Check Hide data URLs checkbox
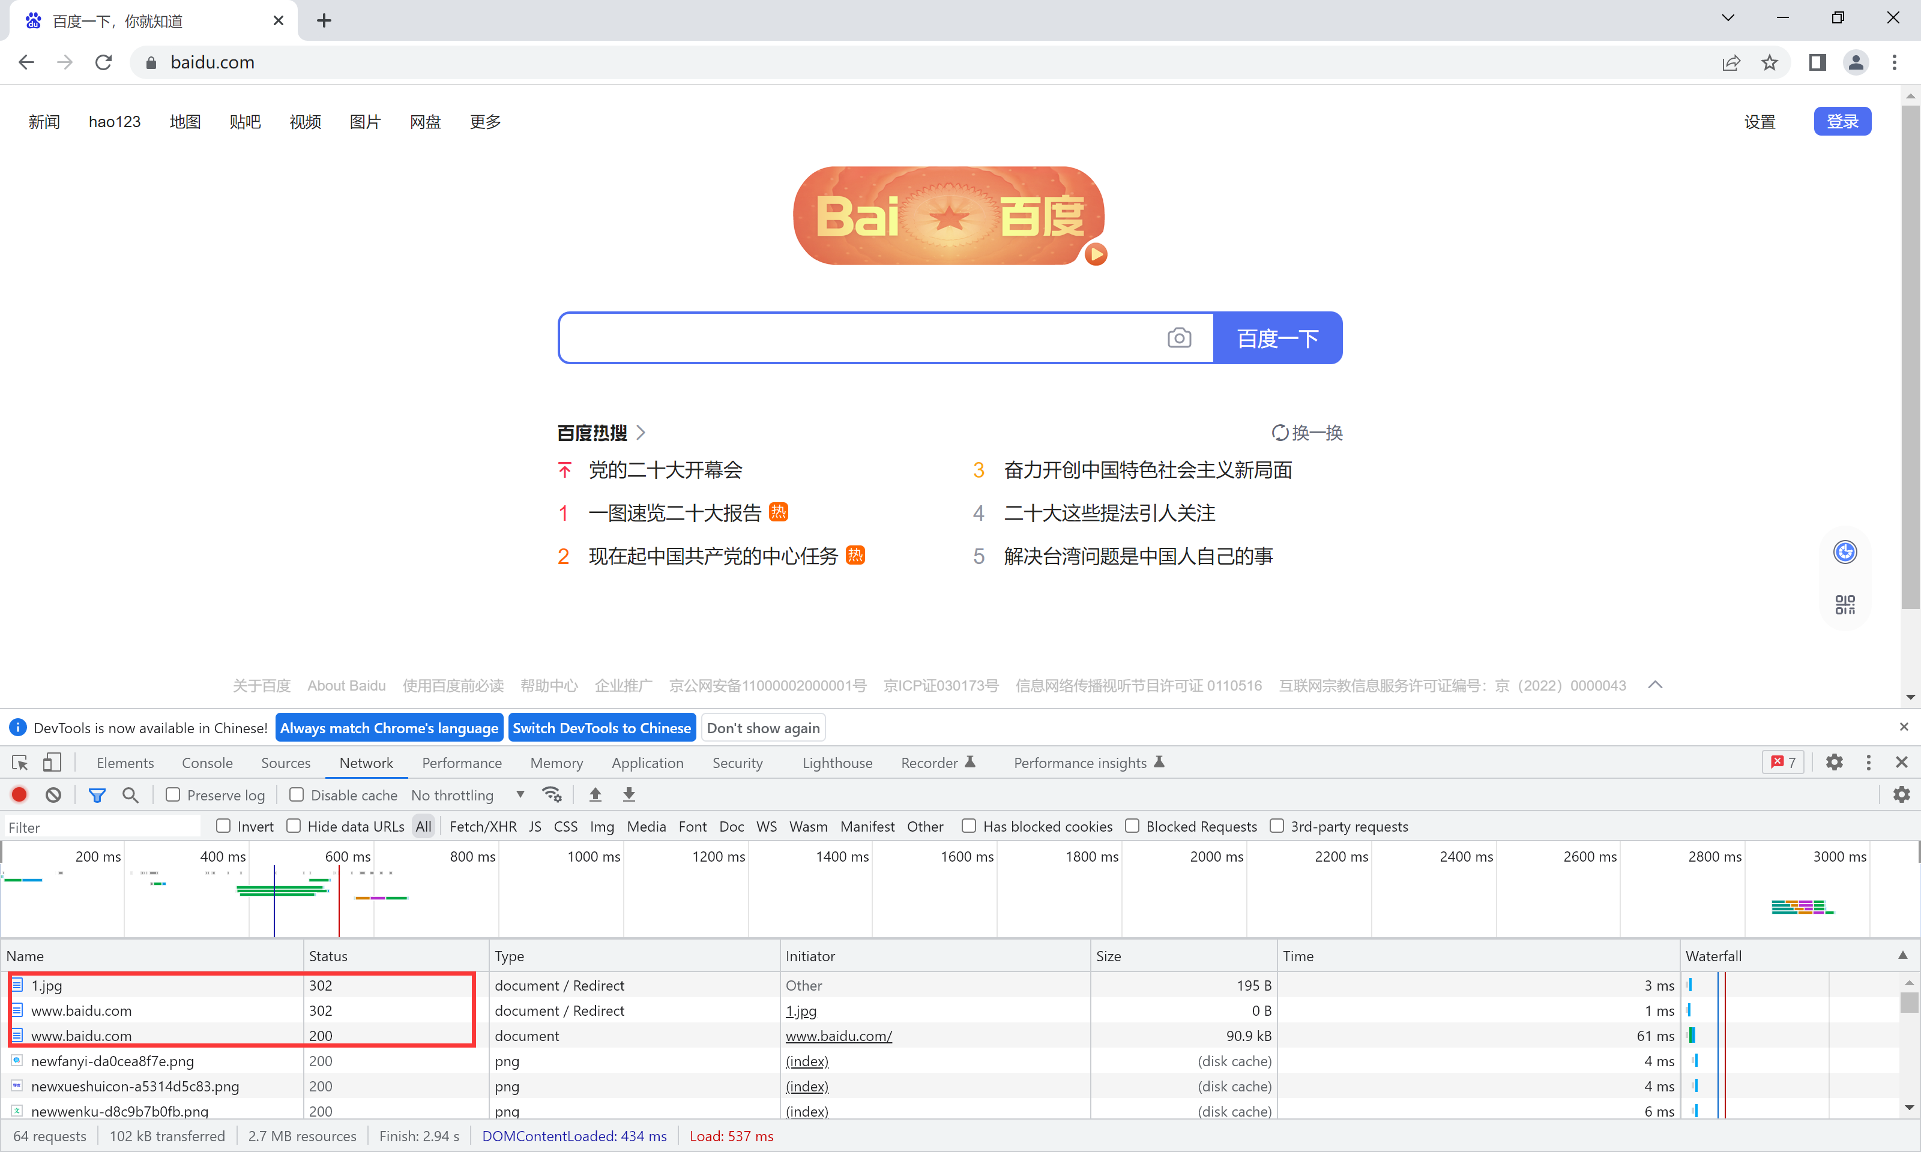Screen dimensions: 1921x1152 (294, 826)
